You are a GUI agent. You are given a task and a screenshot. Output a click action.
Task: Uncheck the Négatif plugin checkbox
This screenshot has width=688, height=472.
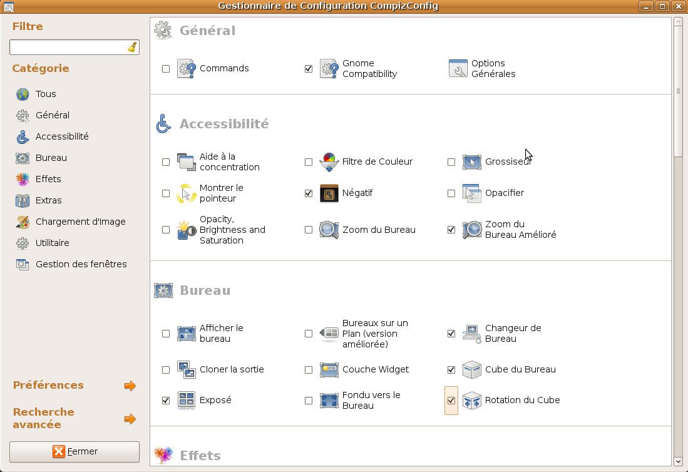click(309, 193)
